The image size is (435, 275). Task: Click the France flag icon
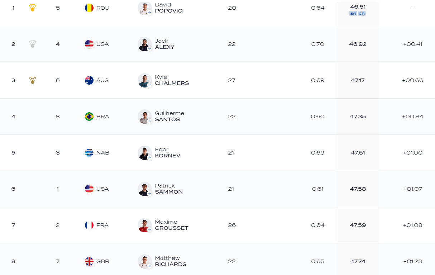click(89, 225)
